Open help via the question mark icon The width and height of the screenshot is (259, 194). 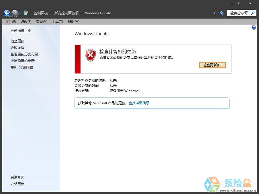click(254, 27)
